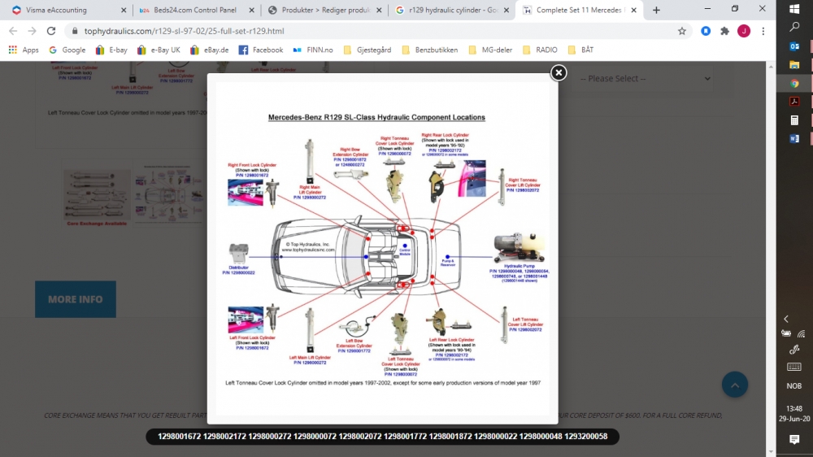Open a new browser tab

coord(656,10)
